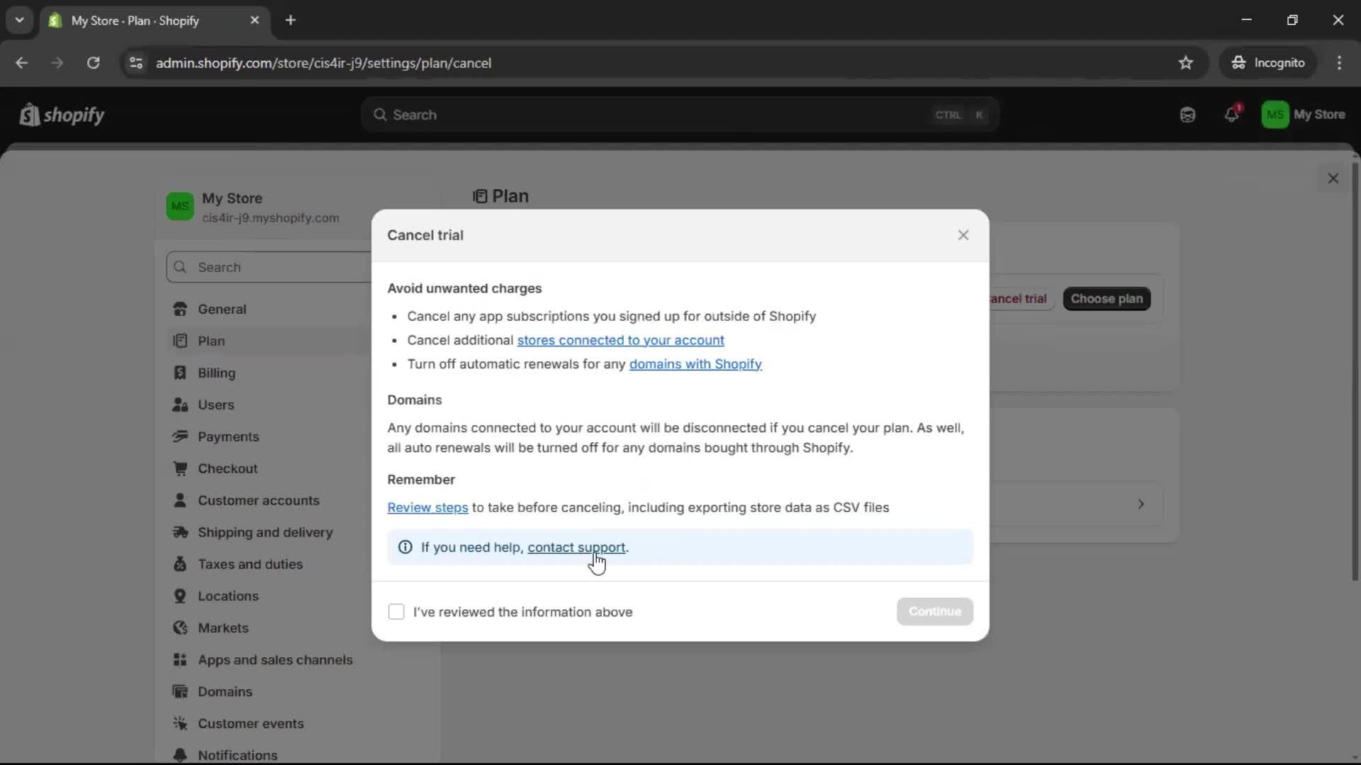Close the Cancel trial dialog
Image resolution: width=1361 pixels, height=765 pixels.
pos(963,235)
